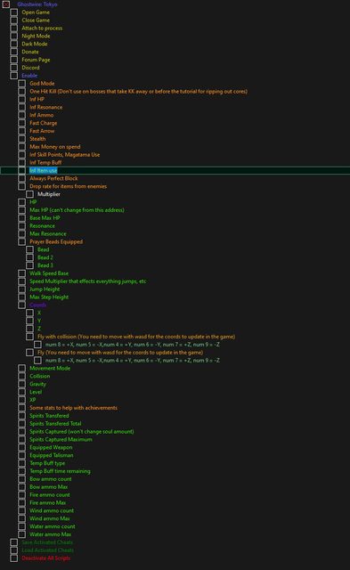Select 'Spirits Captured (won't change soul amount)' row

(x=82, y=431)
